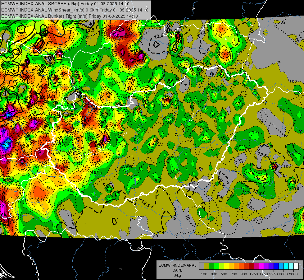Screen dimensions: 304x280
Task: Select the bright green legend swatch
Action: click(216, 266)
